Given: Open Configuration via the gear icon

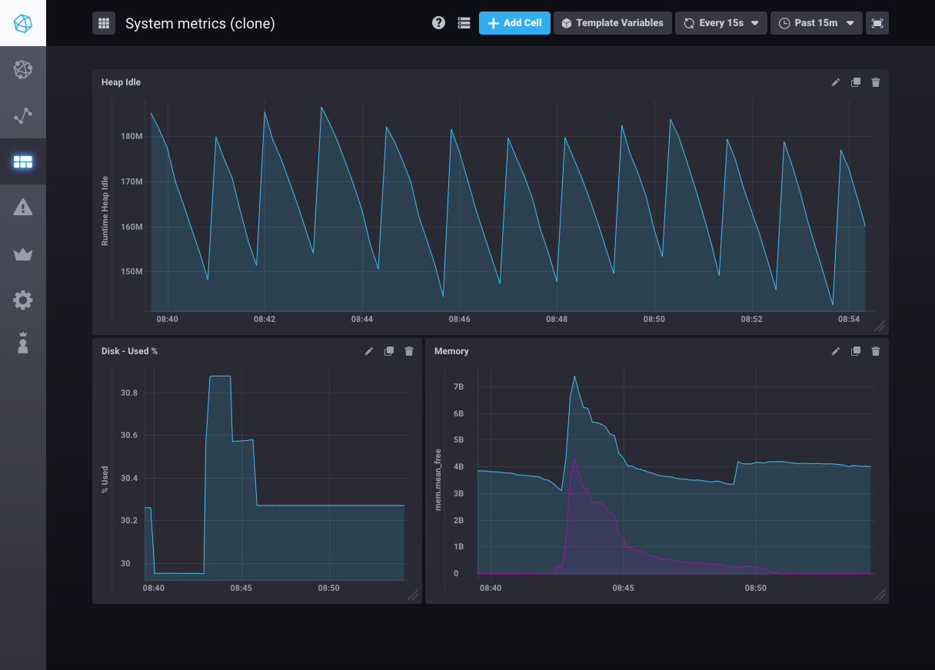Looking at the screenshot, I should click(x=23, y=300).
